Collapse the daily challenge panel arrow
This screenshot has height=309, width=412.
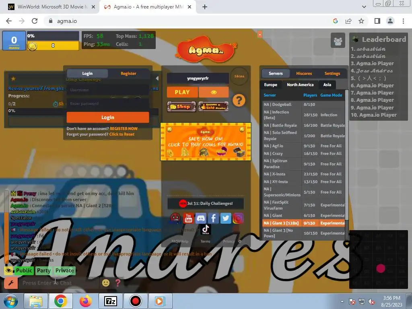click(157, 78)
